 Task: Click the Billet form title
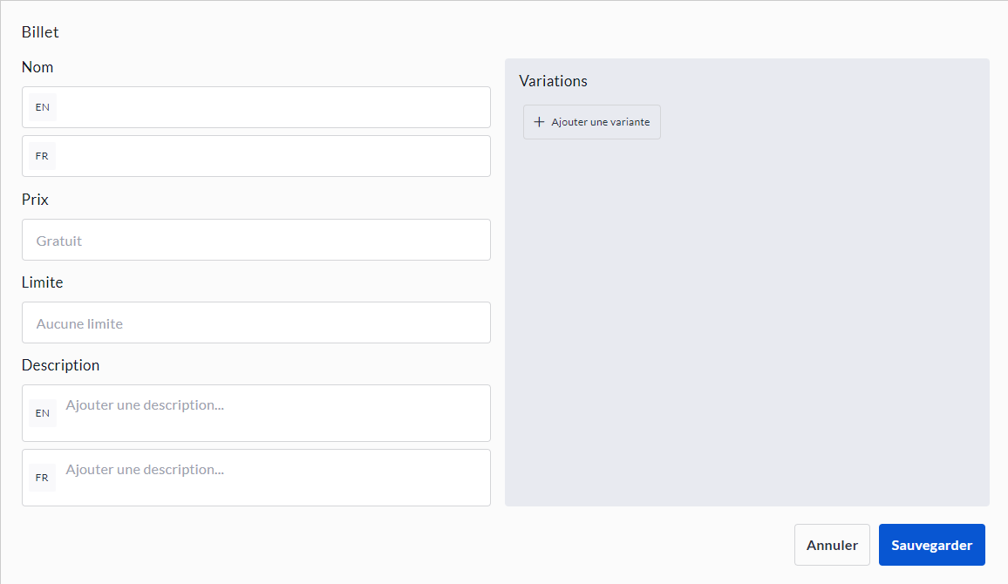pos(40,32)
